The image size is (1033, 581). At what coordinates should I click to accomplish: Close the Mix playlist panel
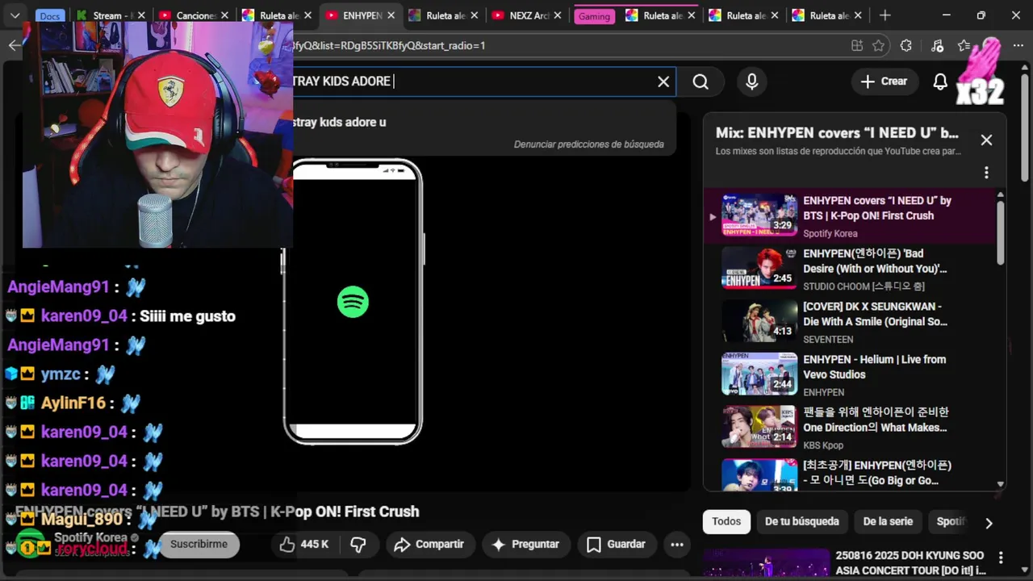[986, 140]
